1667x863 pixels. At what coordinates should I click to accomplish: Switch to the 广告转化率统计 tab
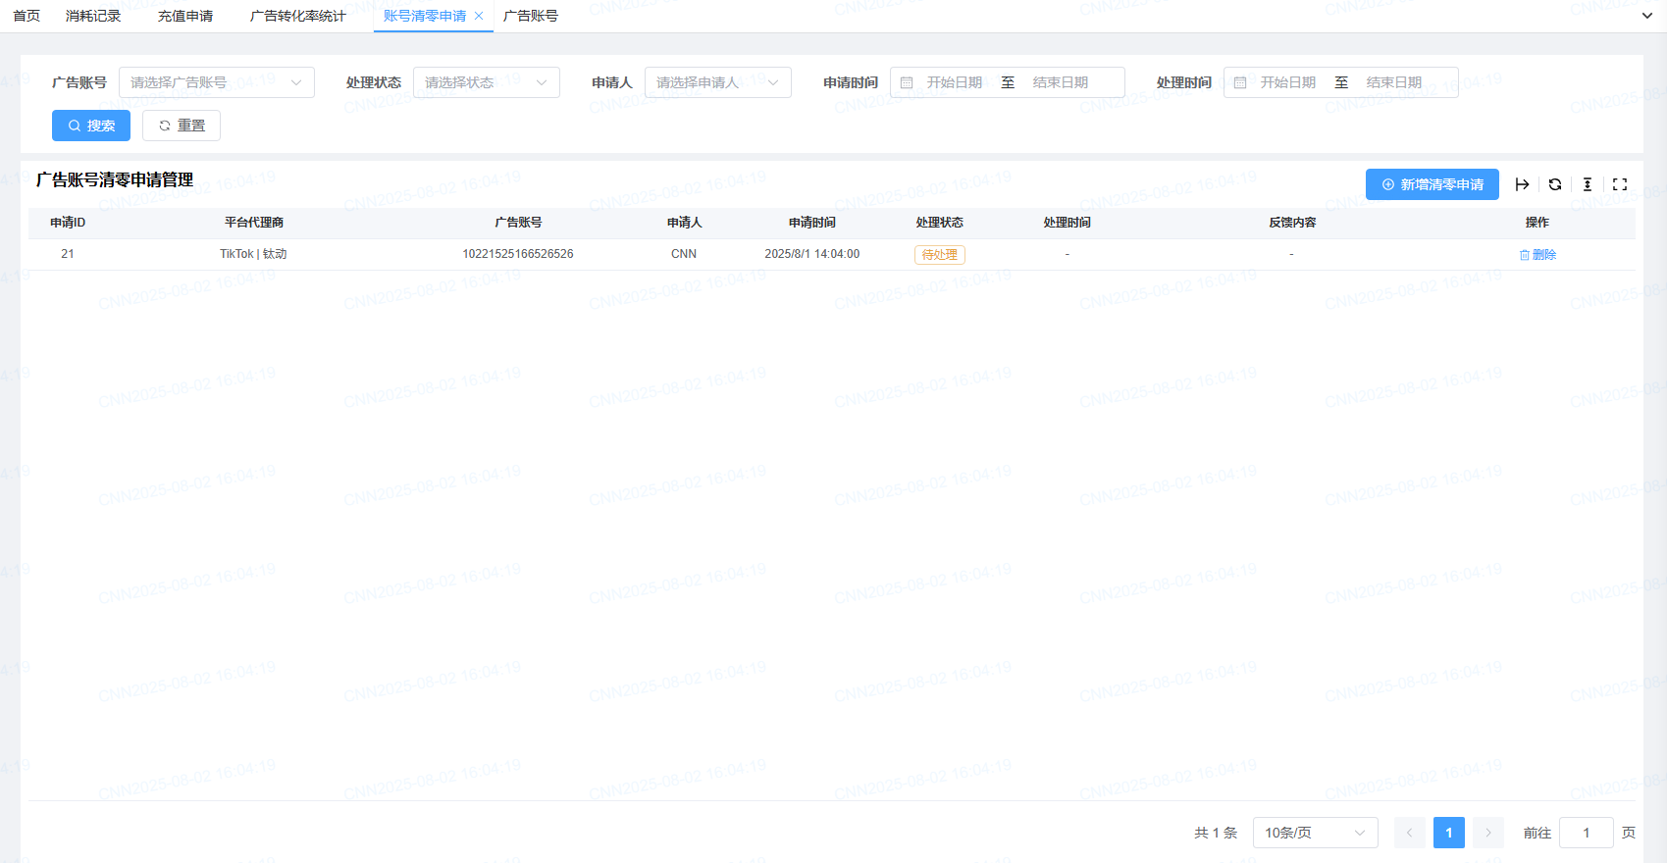[x=297, y=16]
